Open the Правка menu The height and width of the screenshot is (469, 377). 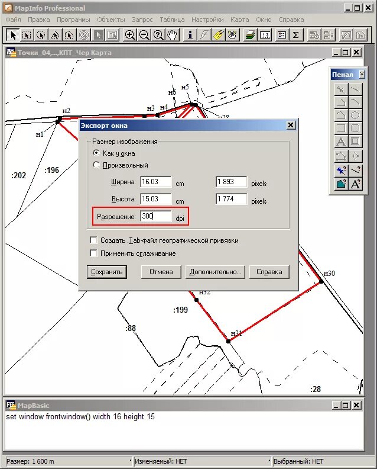(x=39, y=20)
